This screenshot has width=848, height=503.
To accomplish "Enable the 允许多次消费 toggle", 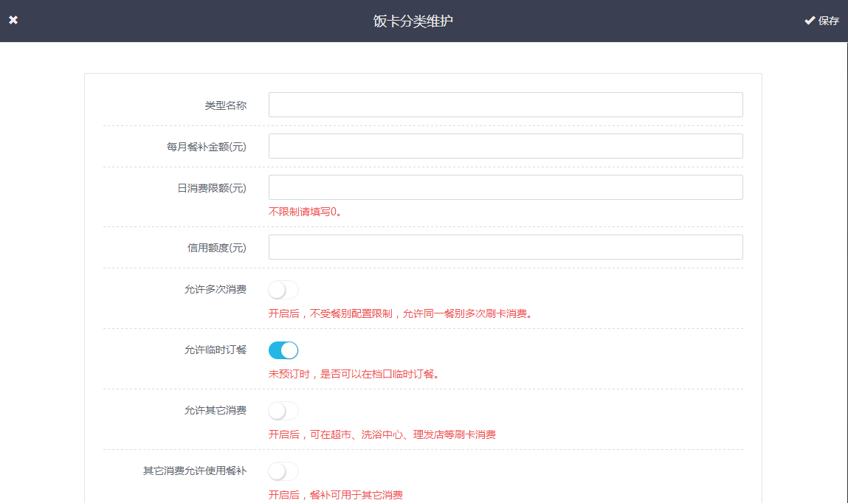I will (283, 290).
